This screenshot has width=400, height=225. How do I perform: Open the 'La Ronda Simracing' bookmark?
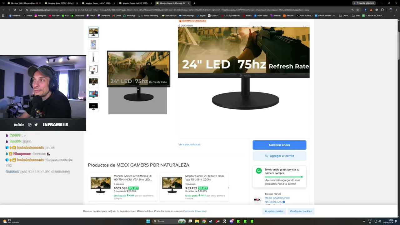point(149,16)
